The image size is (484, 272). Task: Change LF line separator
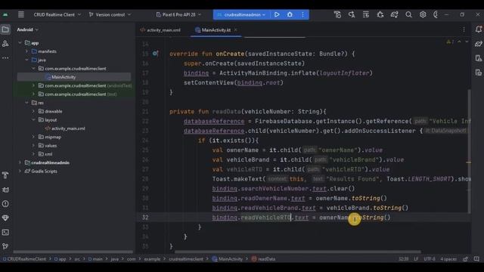[x=416, y=259]
